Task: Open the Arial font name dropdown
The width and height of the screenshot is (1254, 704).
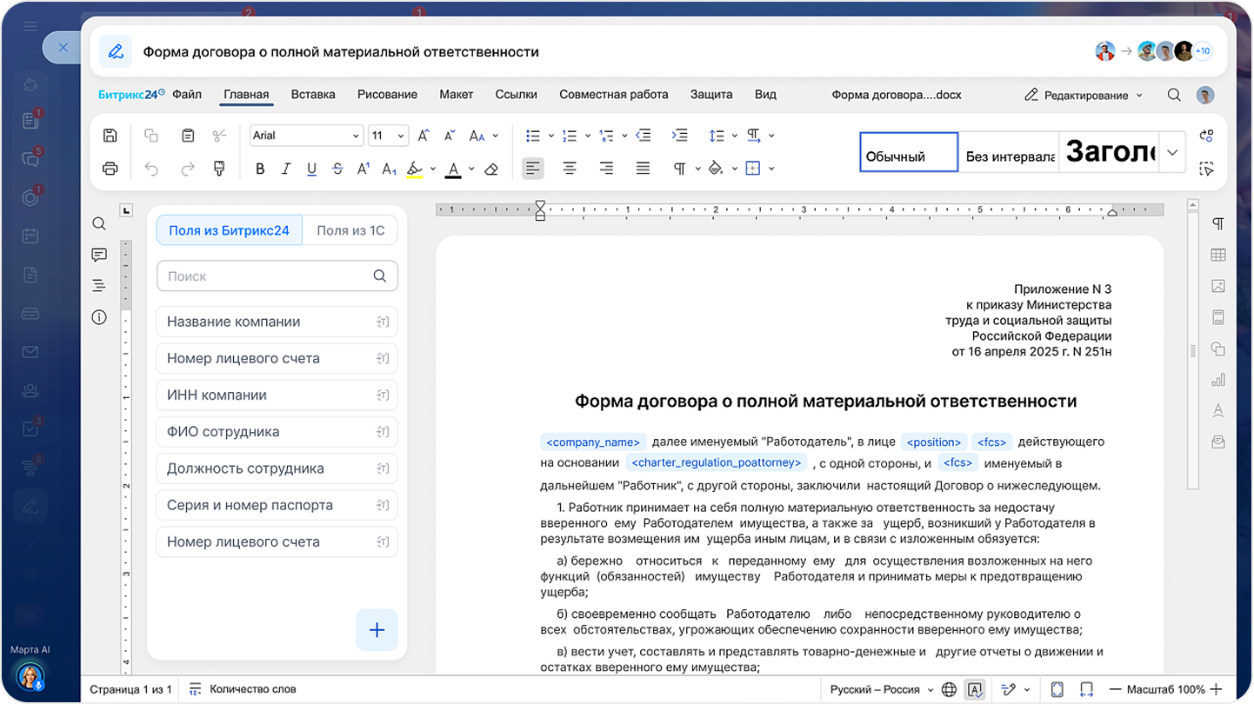Action: [x=306, y=136]
